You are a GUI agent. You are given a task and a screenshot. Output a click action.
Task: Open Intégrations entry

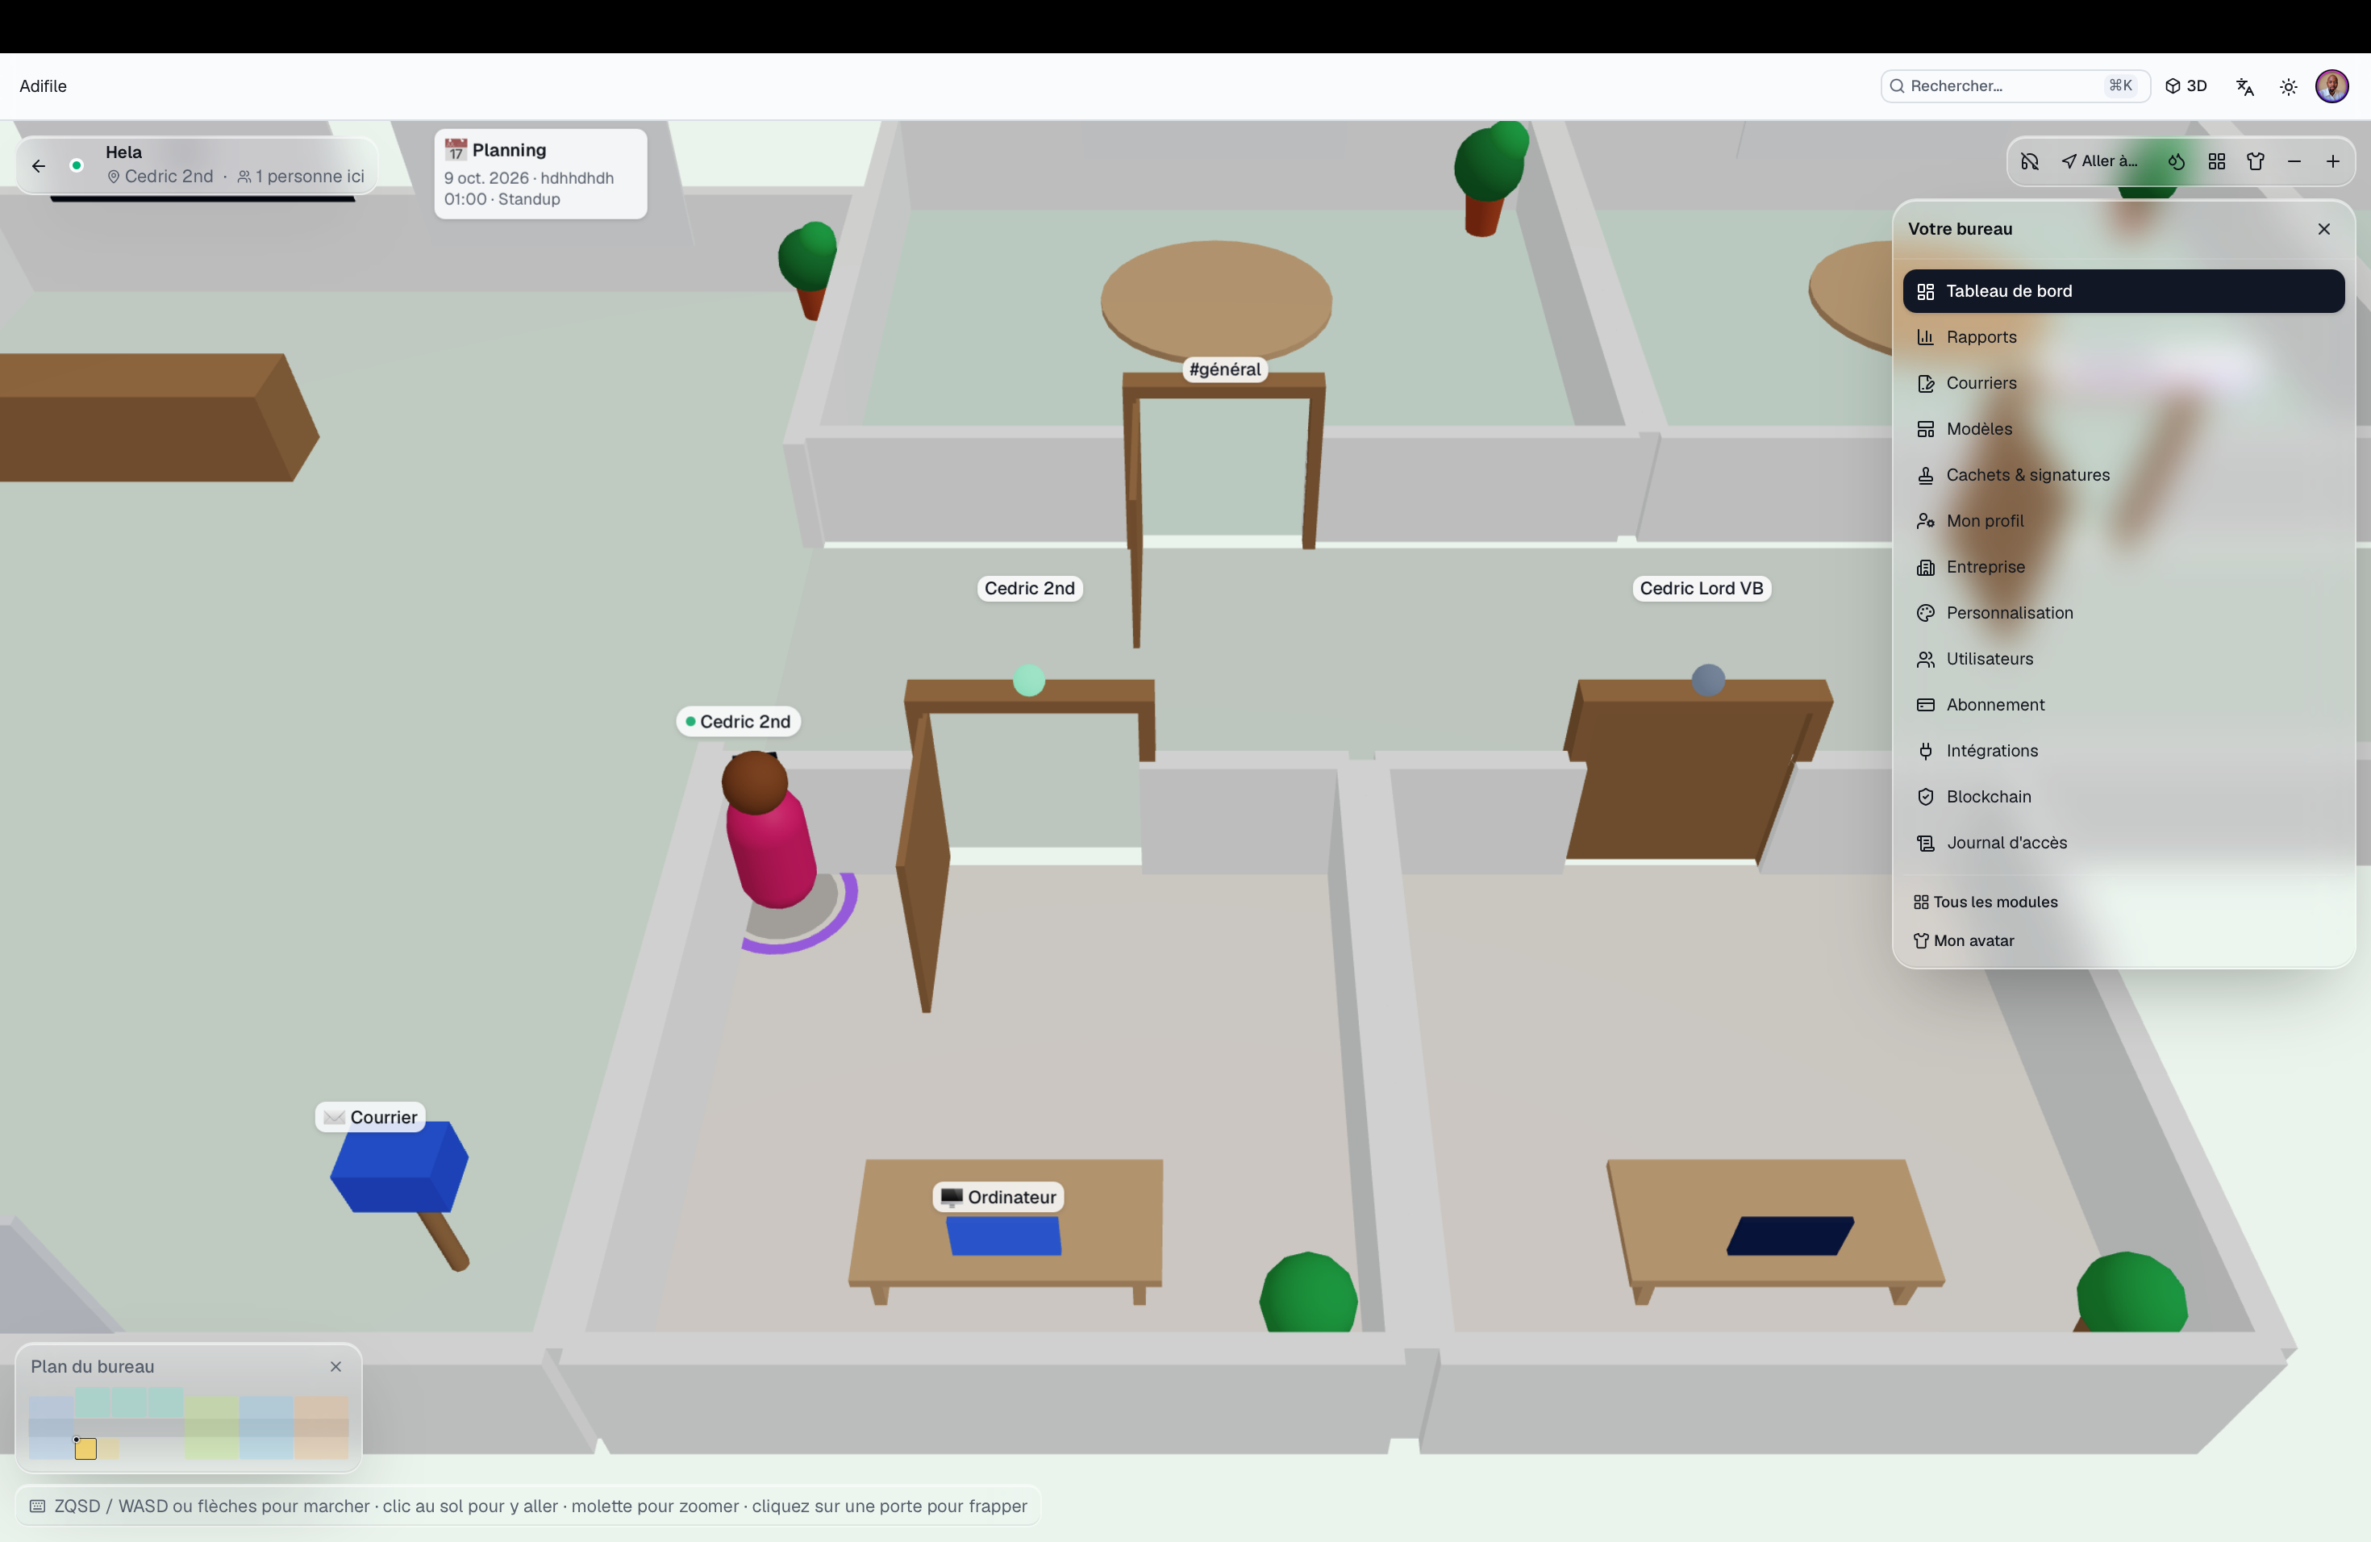[2123, 750]
